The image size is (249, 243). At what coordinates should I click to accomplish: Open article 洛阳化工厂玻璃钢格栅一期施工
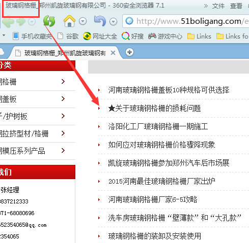(x=158, y=126)
